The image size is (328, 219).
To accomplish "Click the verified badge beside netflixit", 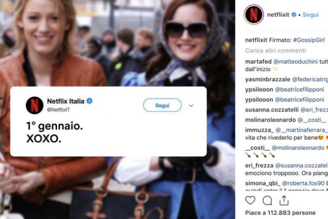I will pos(294,14).
